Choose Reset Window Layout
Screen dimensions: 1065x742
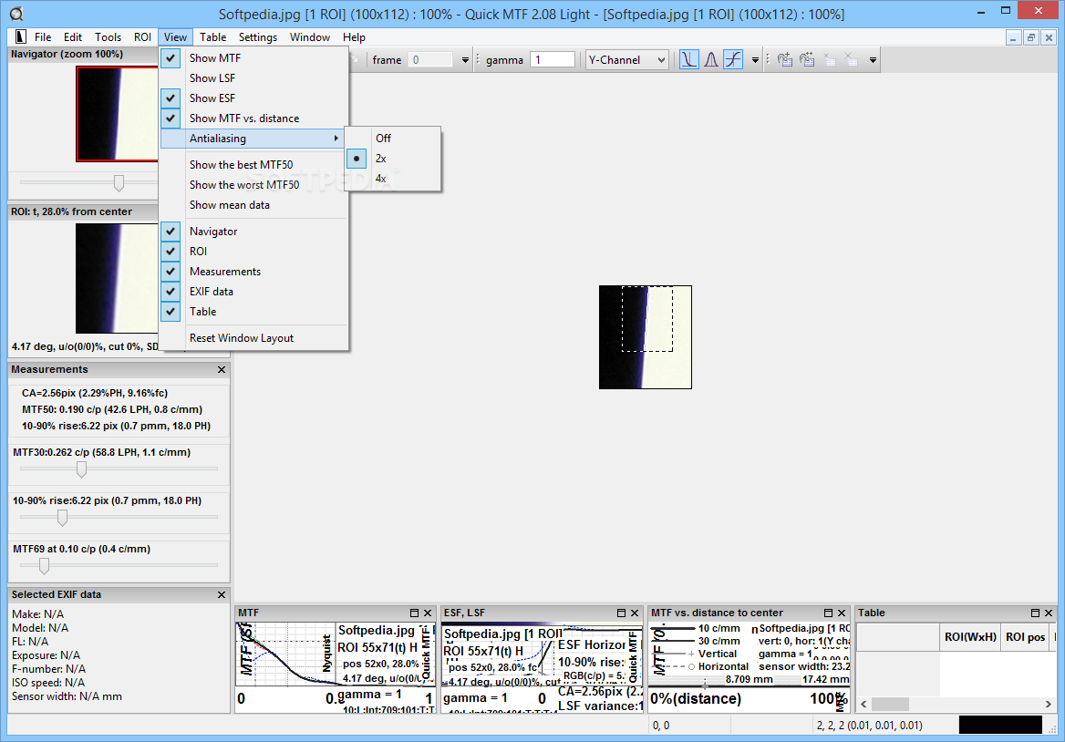coord(254,338)
